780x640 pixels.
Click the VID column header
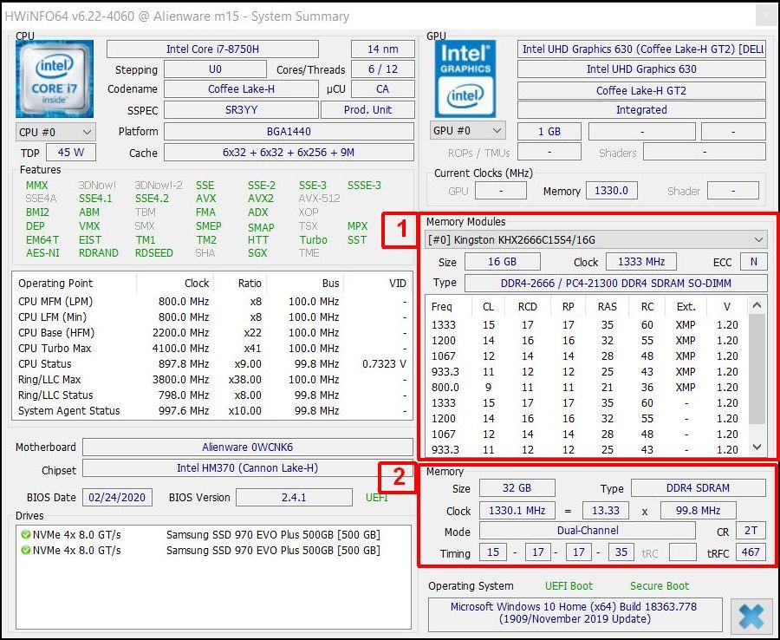398,284
